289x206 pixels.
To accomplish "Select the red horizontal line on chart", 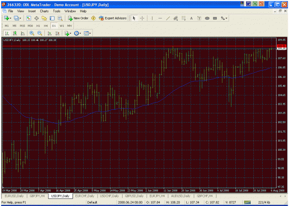I will [139, 46].
